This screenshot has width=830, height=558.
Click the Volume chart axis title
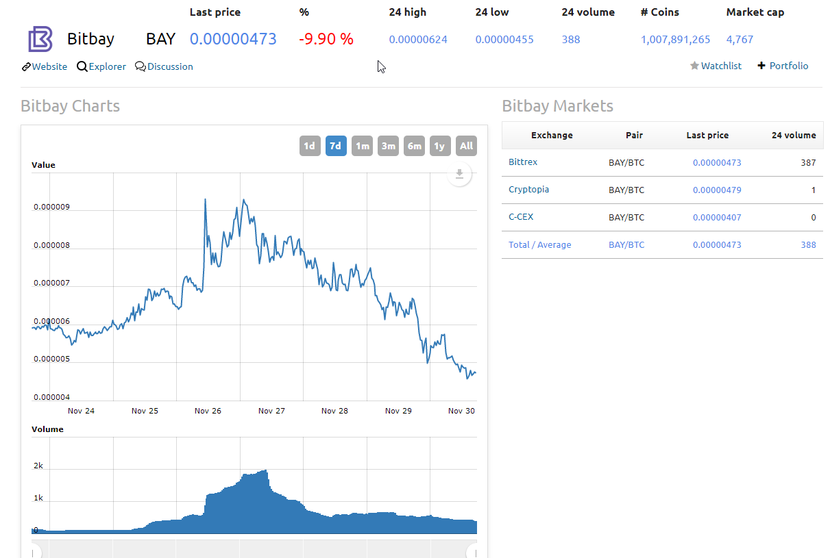point(47,429)
